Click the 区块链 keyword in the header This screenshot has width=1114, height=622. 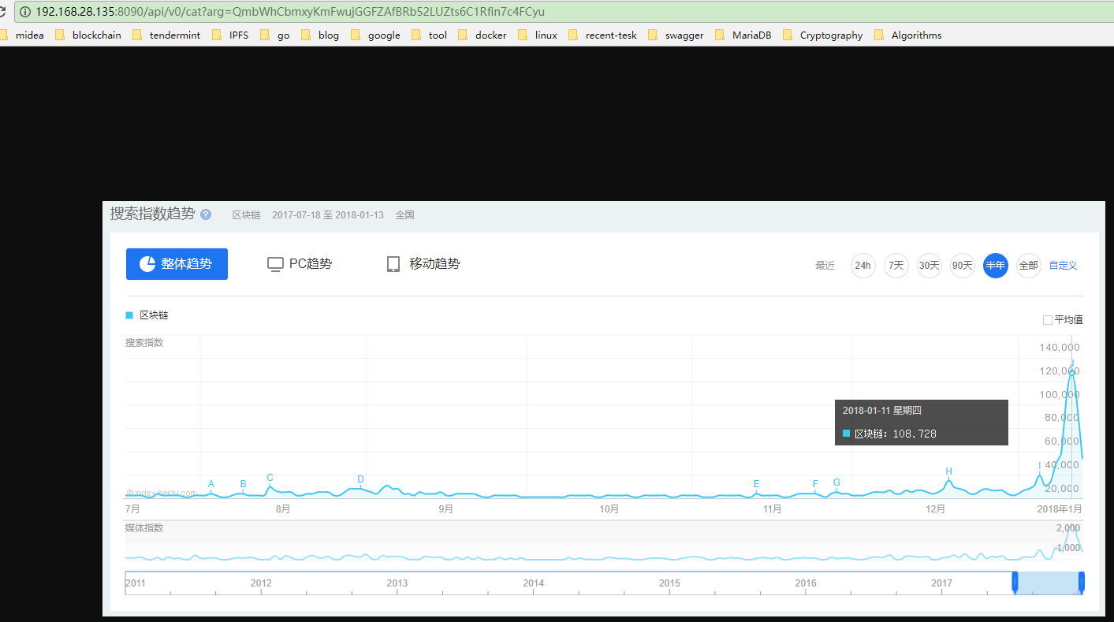246,214
